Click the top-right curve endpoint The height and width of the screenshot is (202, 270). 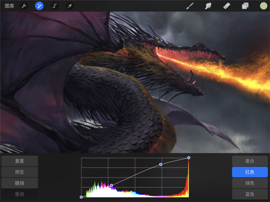189,158
